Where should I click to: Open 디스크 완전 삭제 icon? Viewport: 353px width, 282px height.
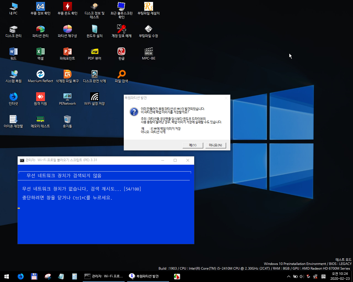coord(95,76)
